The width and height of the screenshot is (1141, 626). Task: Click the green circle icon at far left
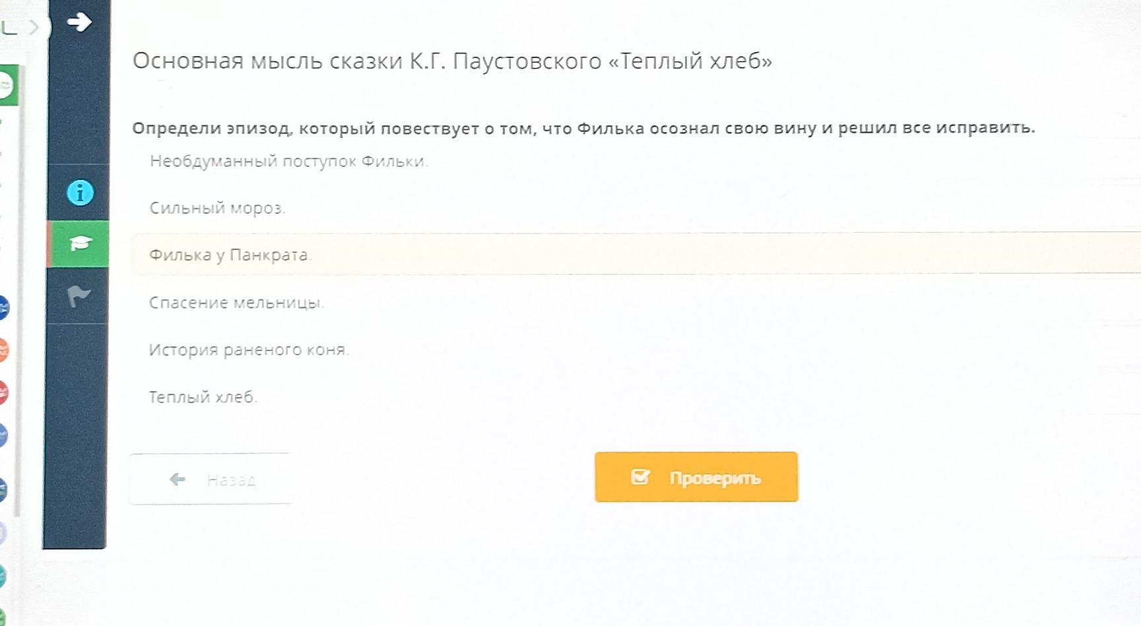click(5, 85)
